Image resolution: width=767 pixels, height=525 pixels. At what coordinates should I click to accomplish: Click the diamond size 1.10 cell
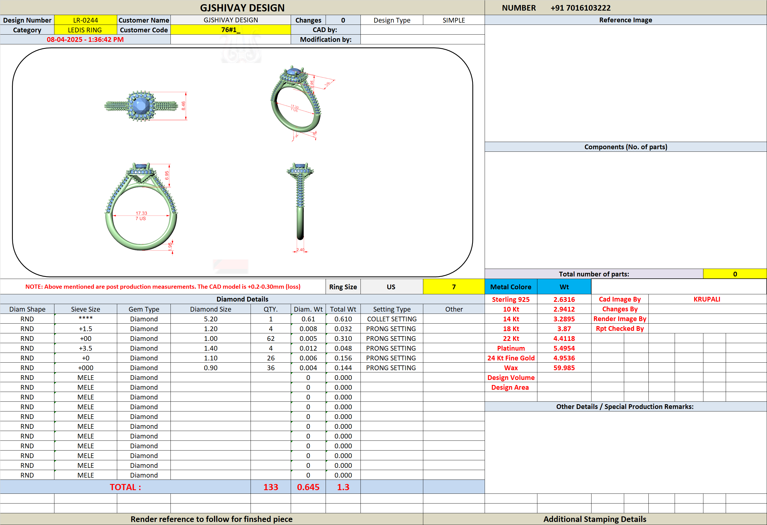[x=211, y=358]
